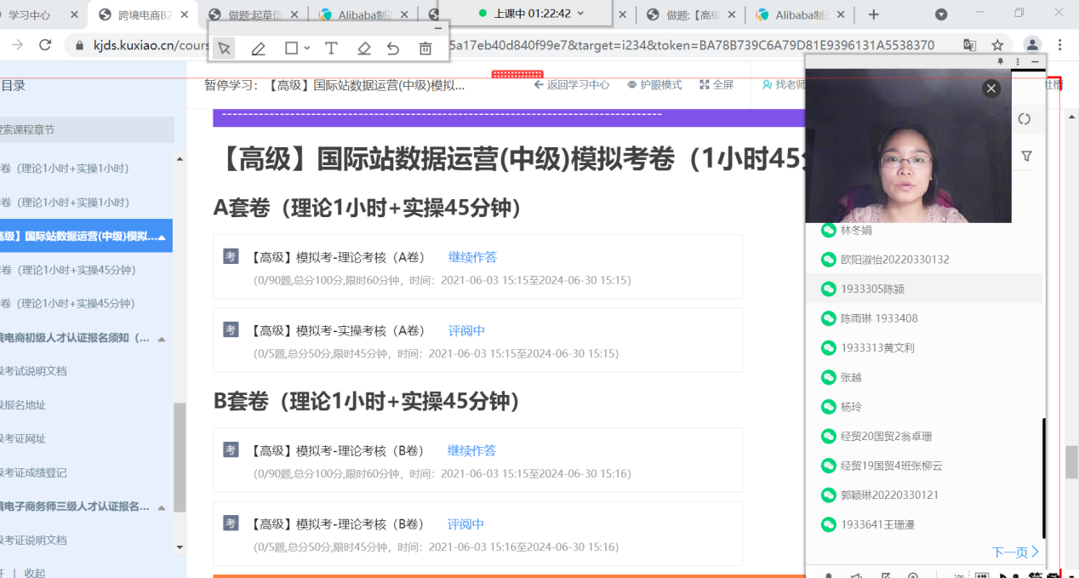Viewport: 1079px width, 578px height.
Task: Select the pen drawing tool in annotation toolbar
Action: pos(259,49)
